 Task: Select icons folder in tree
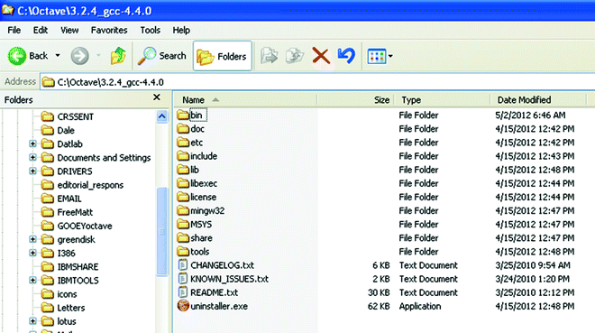pyautogui.click(x=59, y=294)
